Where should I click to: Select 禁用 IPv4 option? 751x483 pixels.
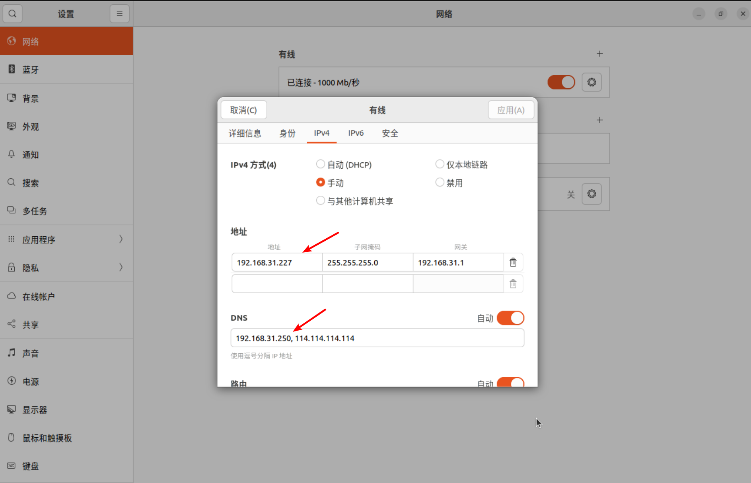[449, 183]
